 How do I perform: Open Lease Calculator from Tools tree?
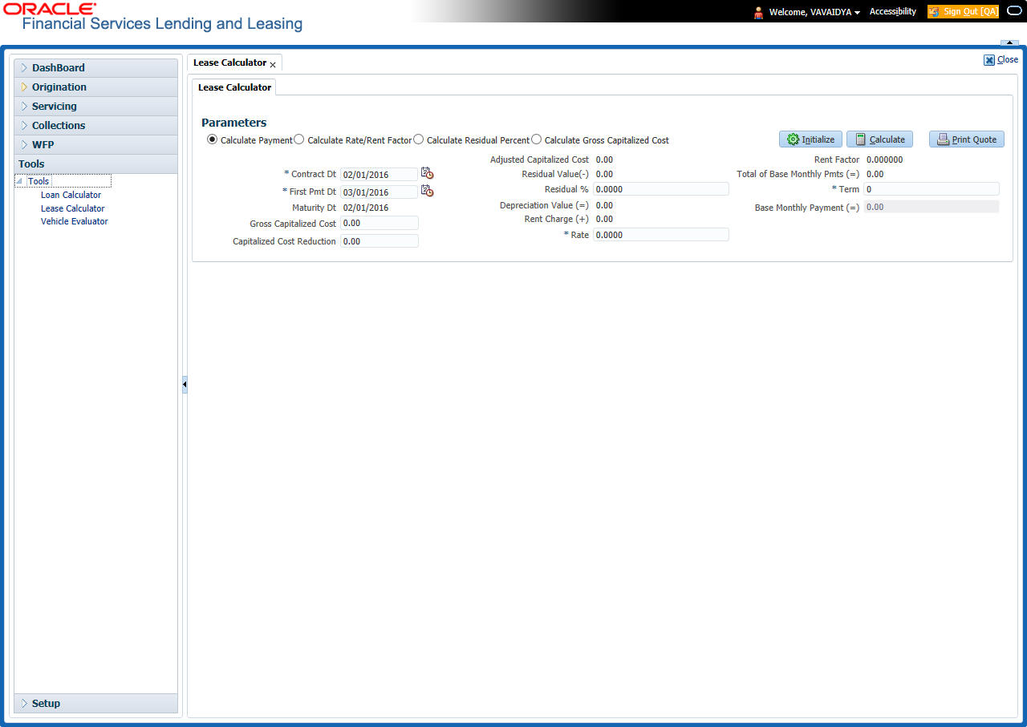click(72, 208)
